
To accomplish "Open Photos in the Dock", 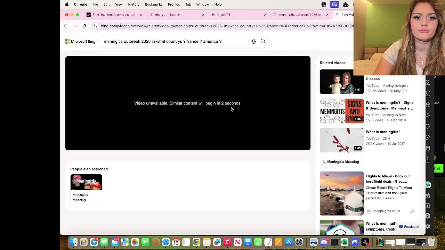I will pos(135,242).
